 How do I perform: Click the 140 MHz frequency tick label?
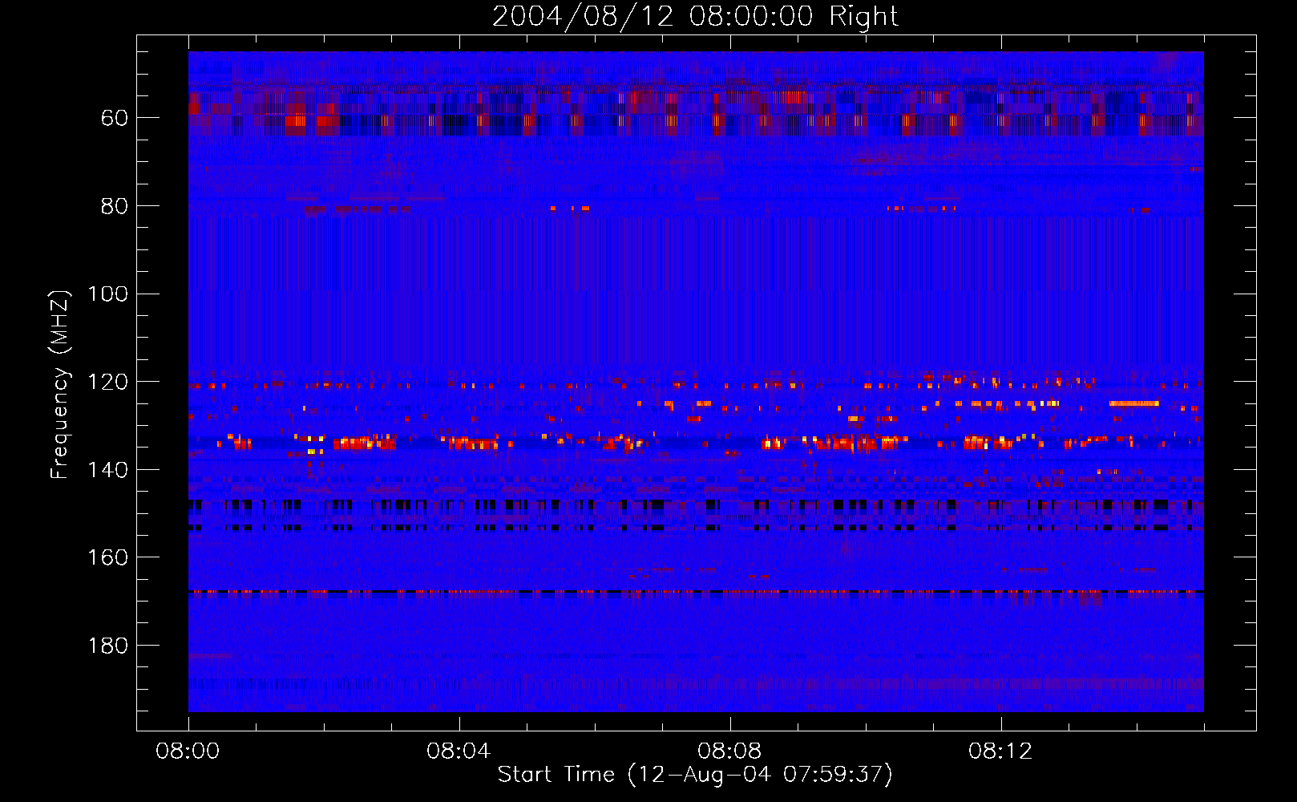(x=108, y=470)
